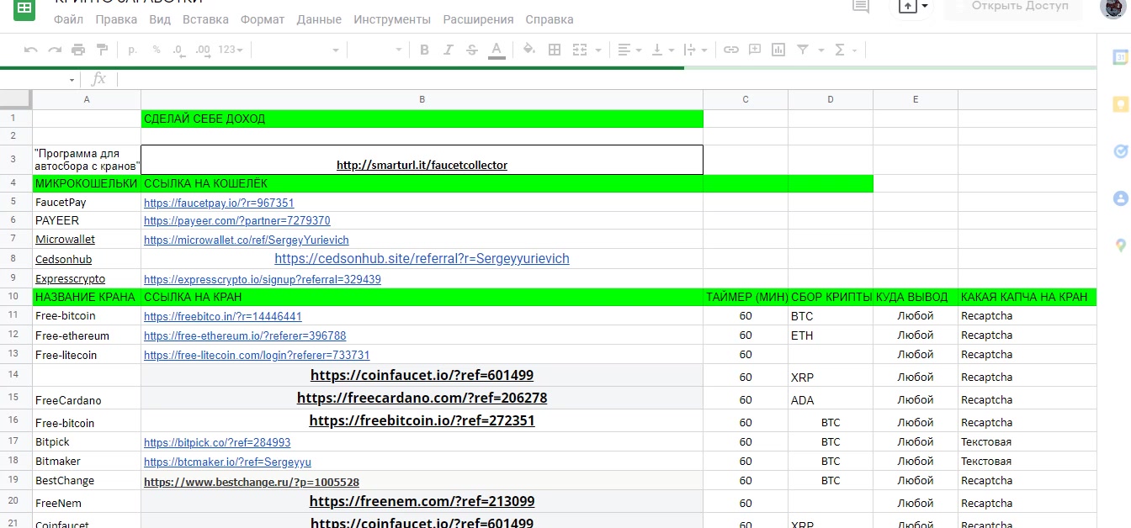Select row 10 header
This screenshot has height=528, width=1131.
(x=16, y=297)
